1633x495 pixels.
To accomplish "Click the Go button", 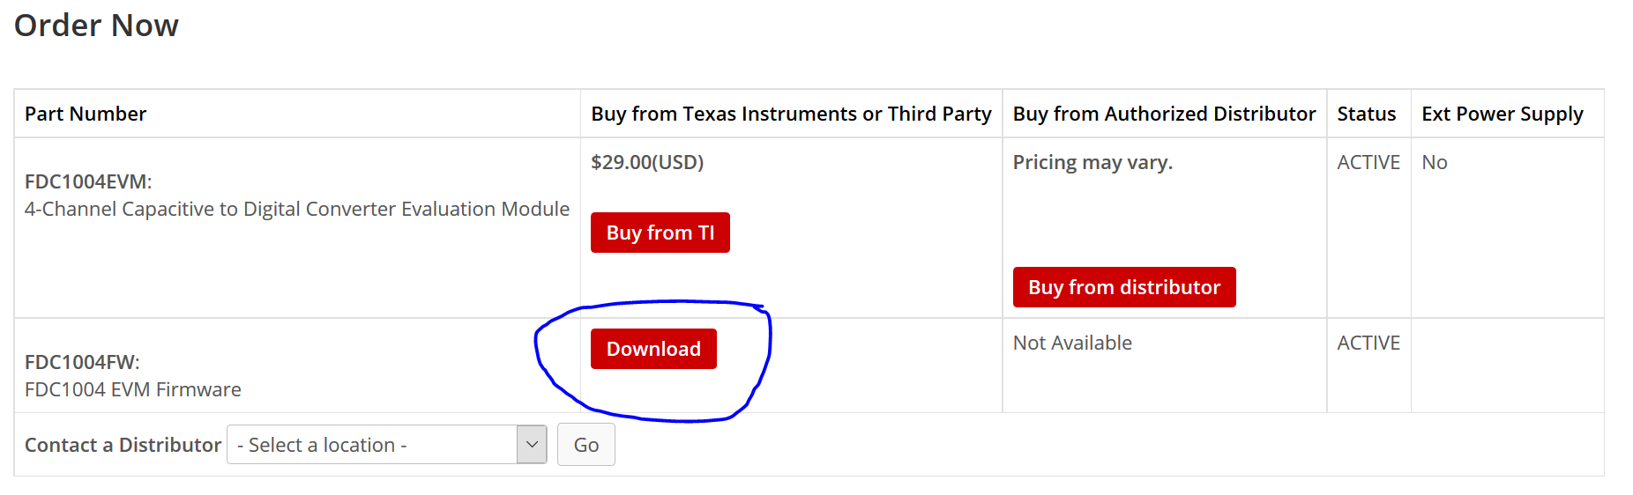I will tap(586, 445).
